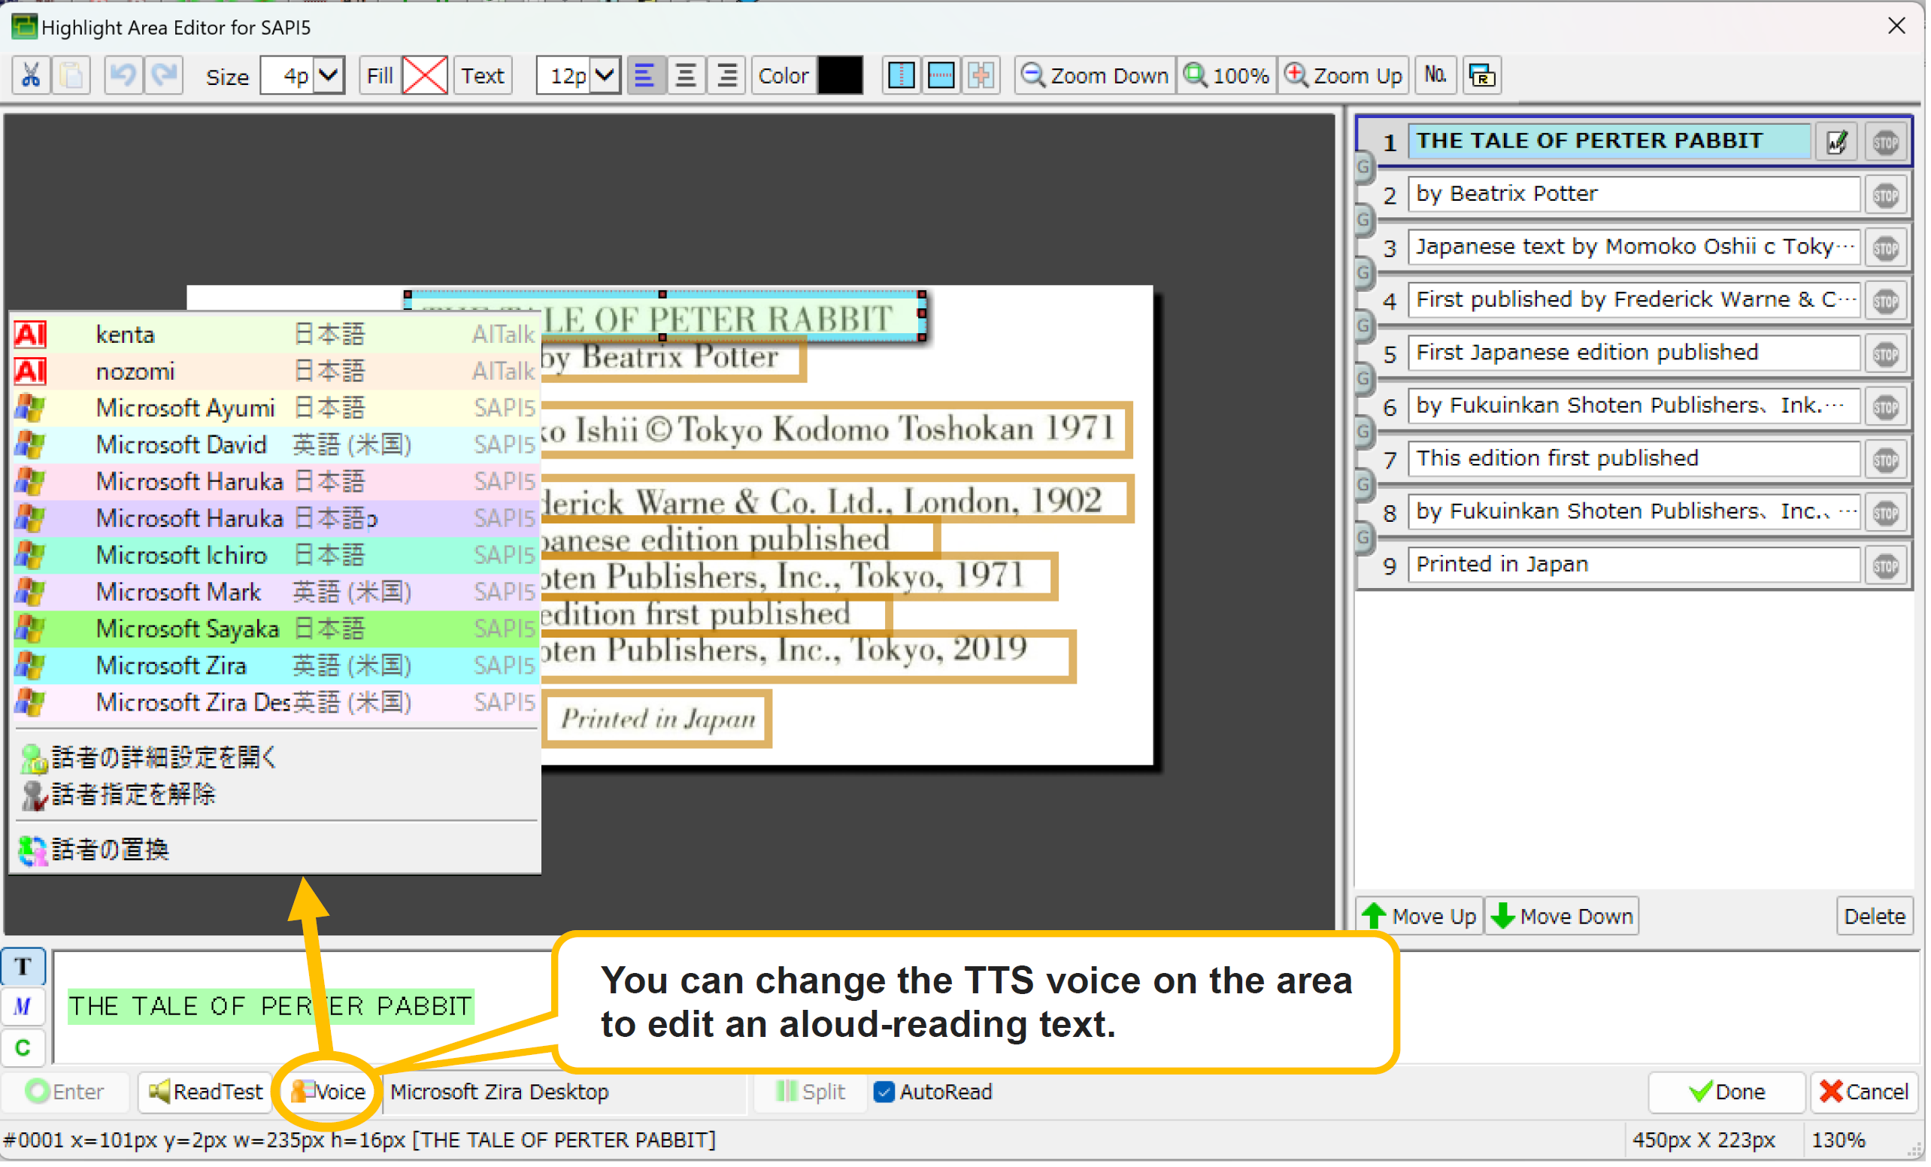Toggle the G group link between rows 4 and 5
The image size is (1931, 1167).
(1363, 326)
